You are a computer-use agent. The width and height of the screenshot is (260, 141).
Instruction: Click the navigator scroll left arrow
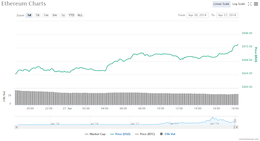17,127
